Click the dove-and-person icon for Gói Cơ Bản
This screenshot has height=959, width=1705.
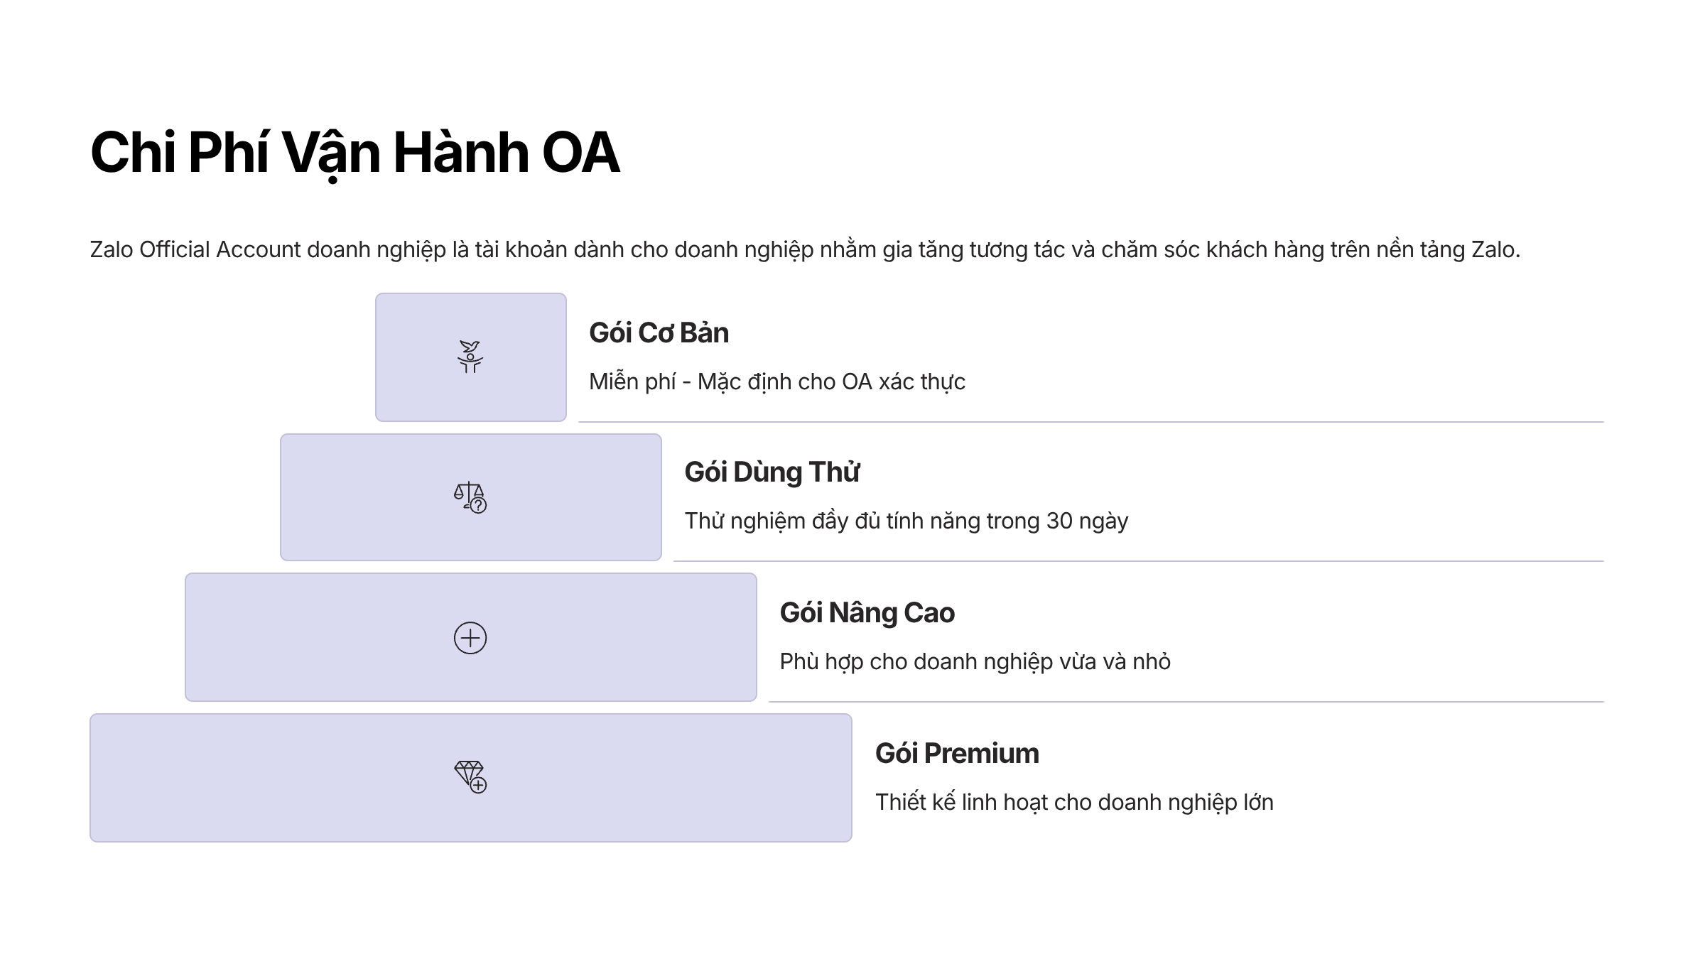pos(470,357)
